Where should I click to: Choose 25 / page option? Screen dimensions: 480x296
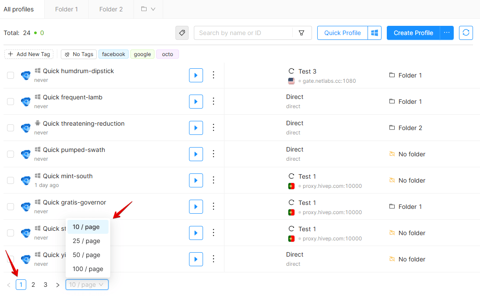click(88, 241)
